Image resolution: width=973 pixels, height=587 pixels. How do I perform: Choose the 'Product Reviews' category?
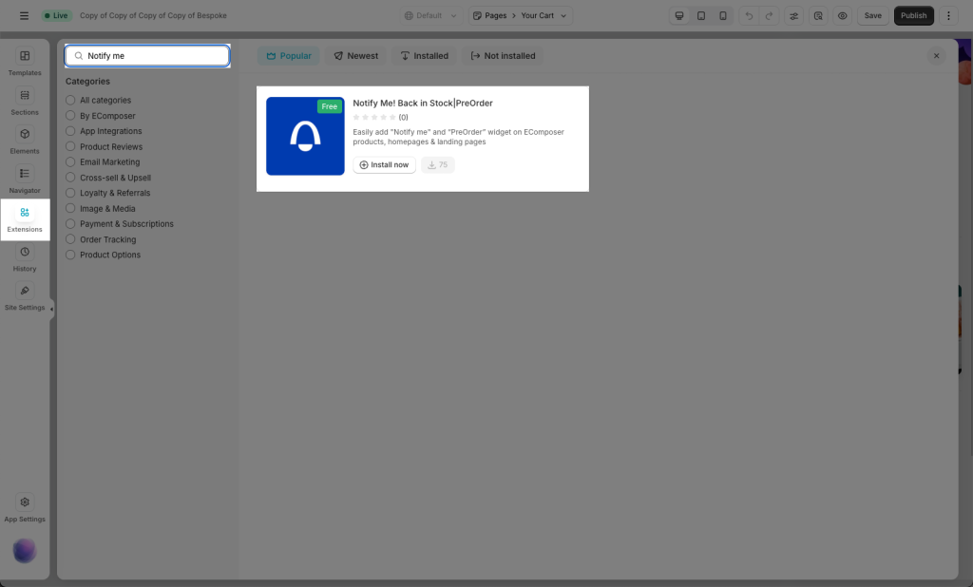[70, 147]
